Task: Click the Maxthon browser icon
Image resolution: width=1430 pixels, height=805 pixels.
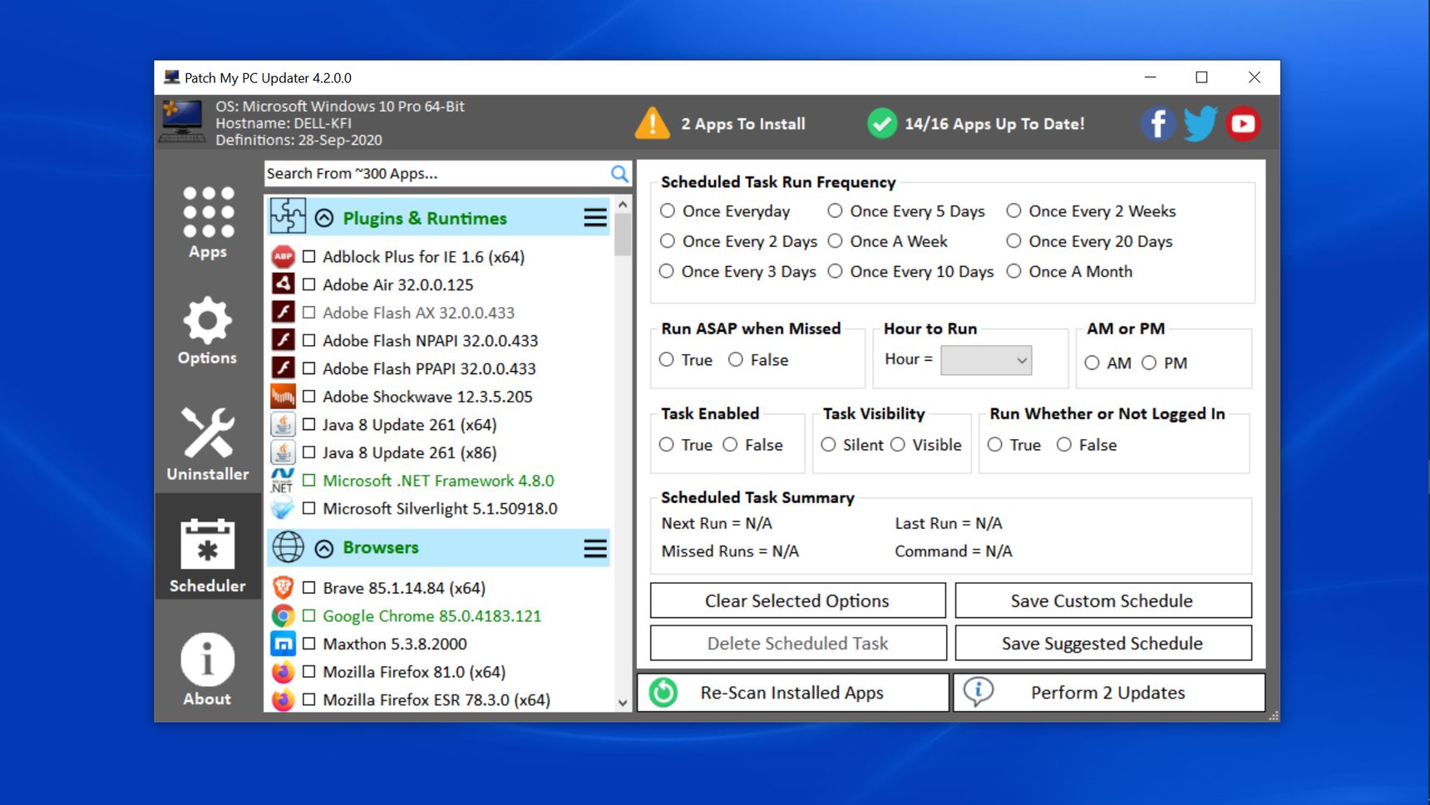Action: pyautogui.click(x=283, y=644)
